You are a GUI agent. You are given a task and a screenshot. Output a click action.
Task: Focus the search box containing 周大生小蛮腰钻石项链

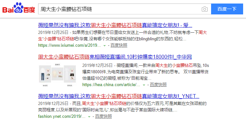tap(125, 9)
